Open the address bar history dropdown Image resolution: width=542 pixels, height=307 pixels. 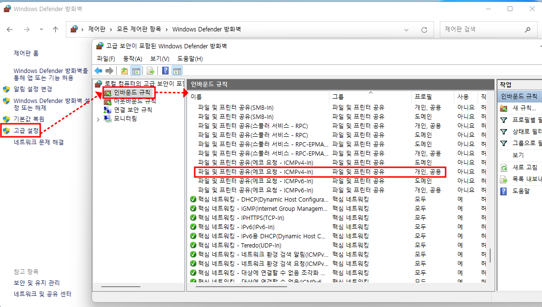pos(406,30)
